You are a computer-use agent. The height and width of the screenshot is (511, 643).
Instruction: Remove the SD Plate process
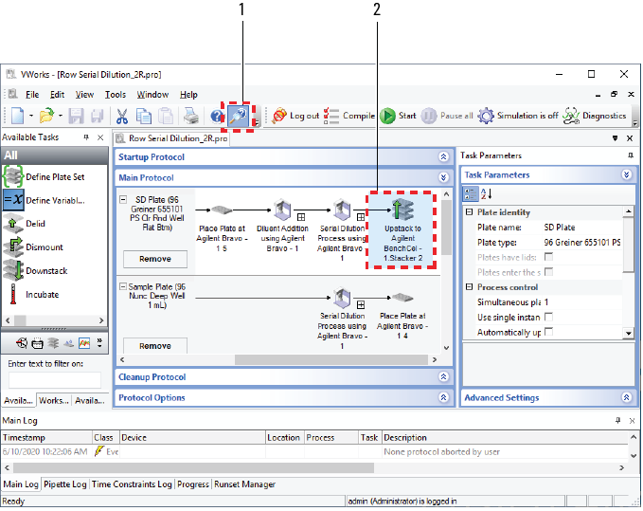[155, 259]
